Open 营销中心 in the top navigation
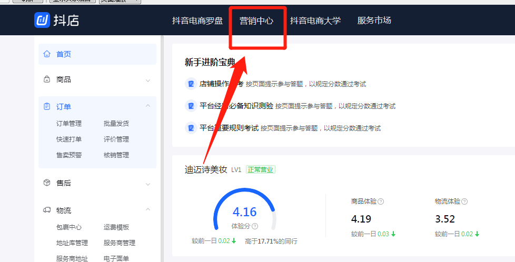 click(256, 21)
